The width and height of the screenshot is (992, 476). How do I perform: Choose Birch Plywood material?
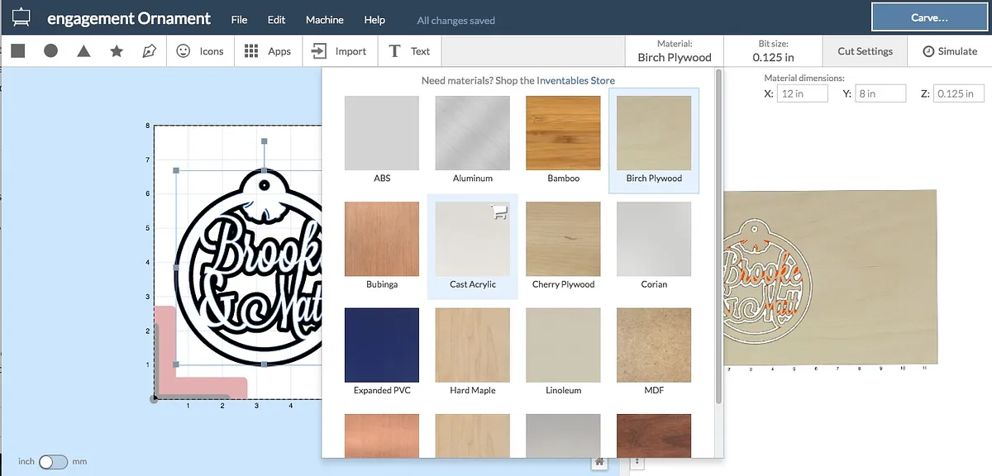[654, 140]
